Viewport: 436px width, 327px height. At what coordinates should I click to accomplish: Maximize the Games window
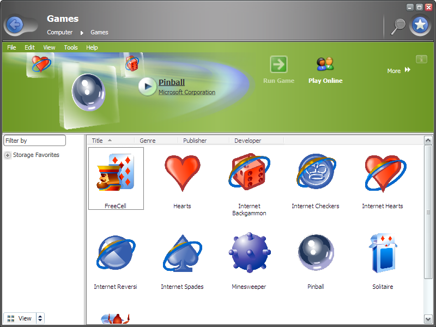(x=419, y=7)
